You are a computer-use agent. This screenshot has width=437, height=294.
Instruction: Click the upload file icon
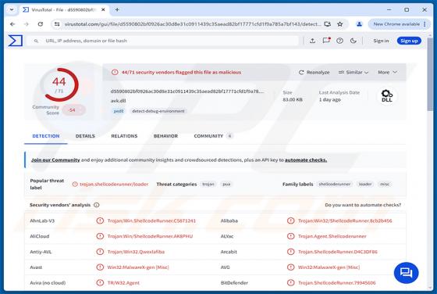point(312,41)
